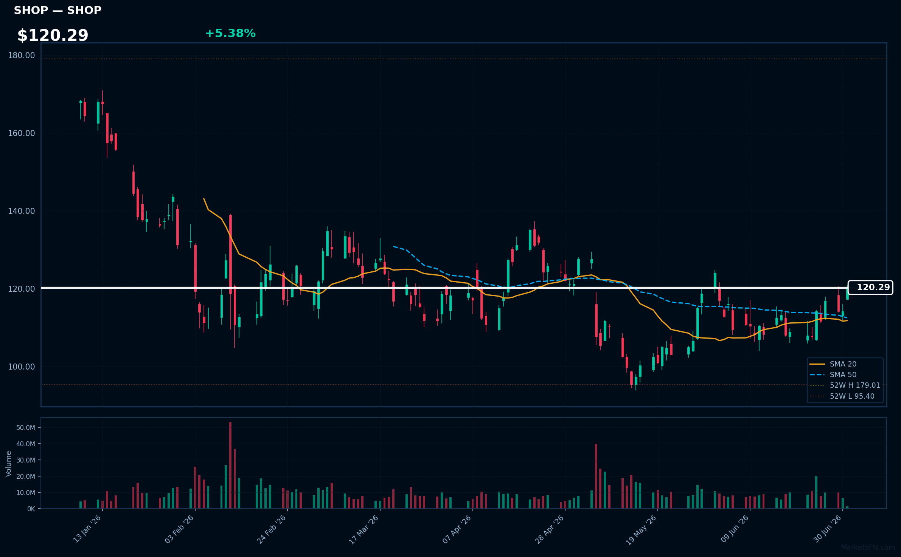The width and height of the screenshot is (901, 557).
Task: Click the 120.29 price label on right axis
Action: pos(870,288)
